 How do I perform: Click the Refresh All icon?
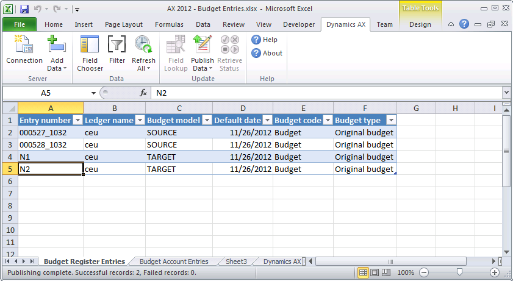143,45
